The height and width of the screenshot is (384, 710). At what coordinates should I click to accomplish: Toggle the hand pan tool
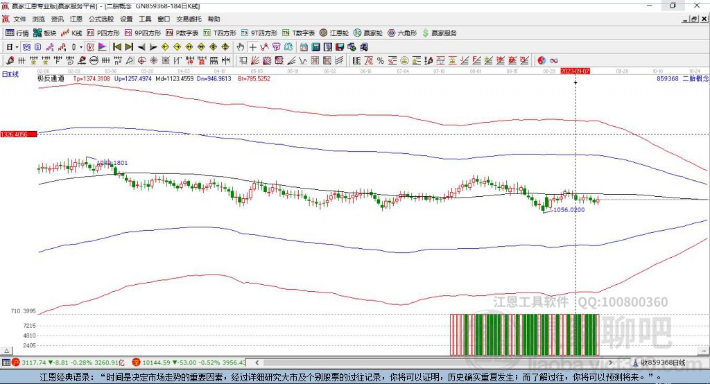241,47
